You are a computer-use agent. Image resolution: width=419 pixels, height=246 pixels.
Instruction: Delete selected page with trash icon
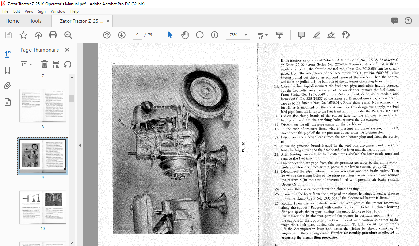[44, 64]
